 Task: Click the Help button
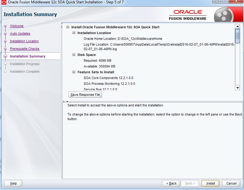(x=13, y=183)
